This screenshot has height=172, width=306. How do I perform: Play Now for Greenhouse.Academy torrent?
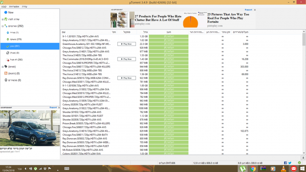(127, 44)
